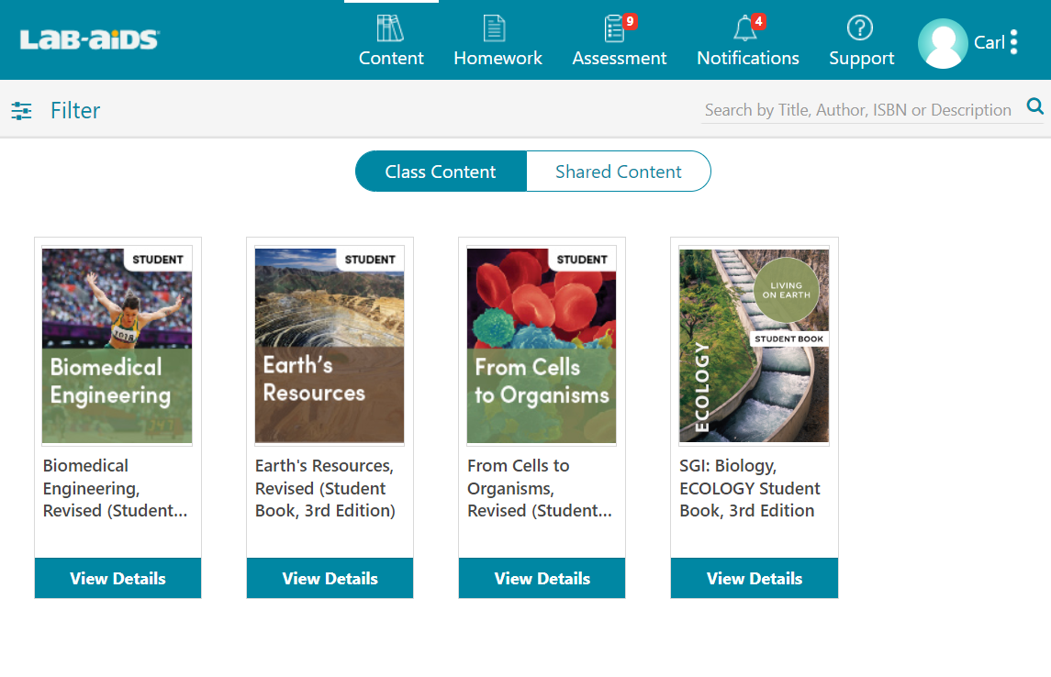Click the search by title field
1051x677 pixels.
(x=857, y=110)
